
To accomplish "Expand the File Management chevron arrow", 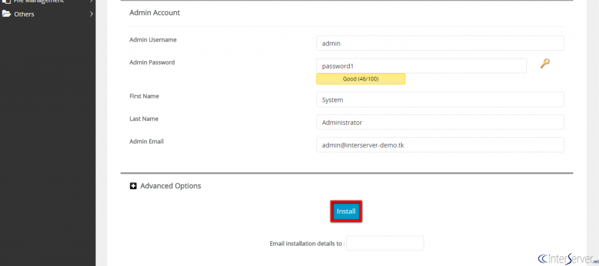I will pos(91,2).
